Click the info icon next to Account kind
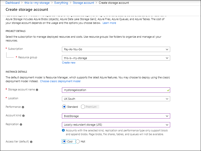 point(24,116)
